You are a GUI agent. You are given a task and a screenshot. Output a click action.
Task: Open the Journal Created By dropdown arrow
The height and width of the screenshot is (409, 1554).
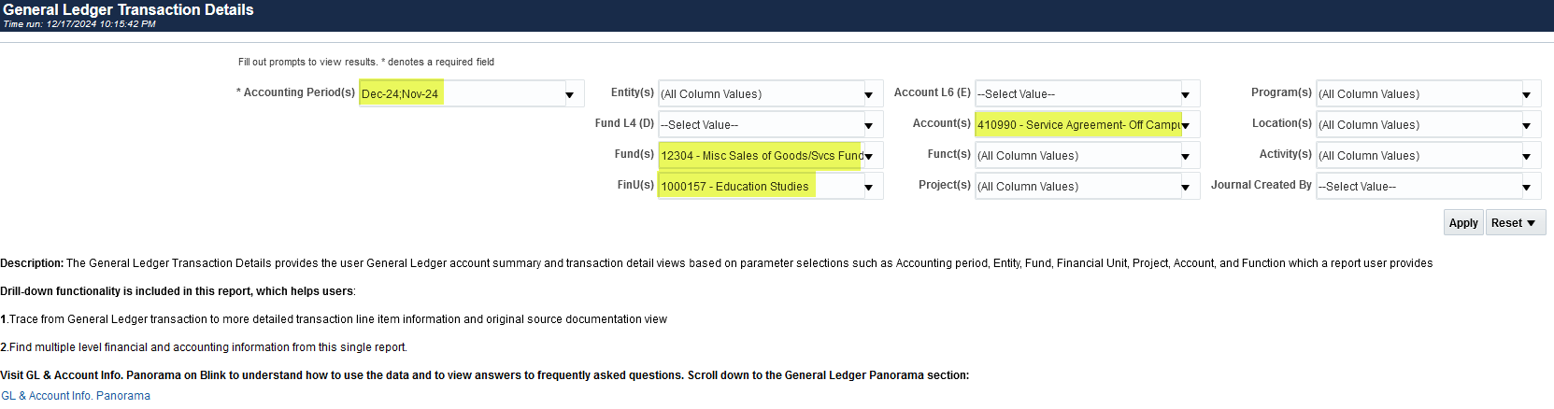[x=1526, y=187]
